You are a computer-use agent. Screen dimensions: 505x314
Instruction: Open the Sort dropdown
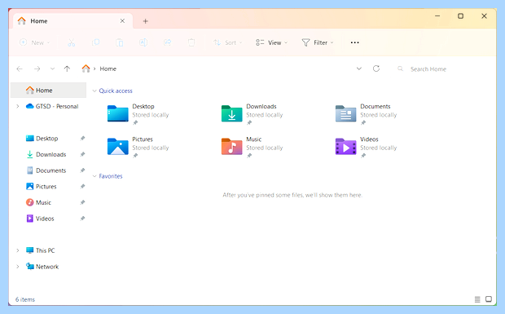(x=228, y=42)
